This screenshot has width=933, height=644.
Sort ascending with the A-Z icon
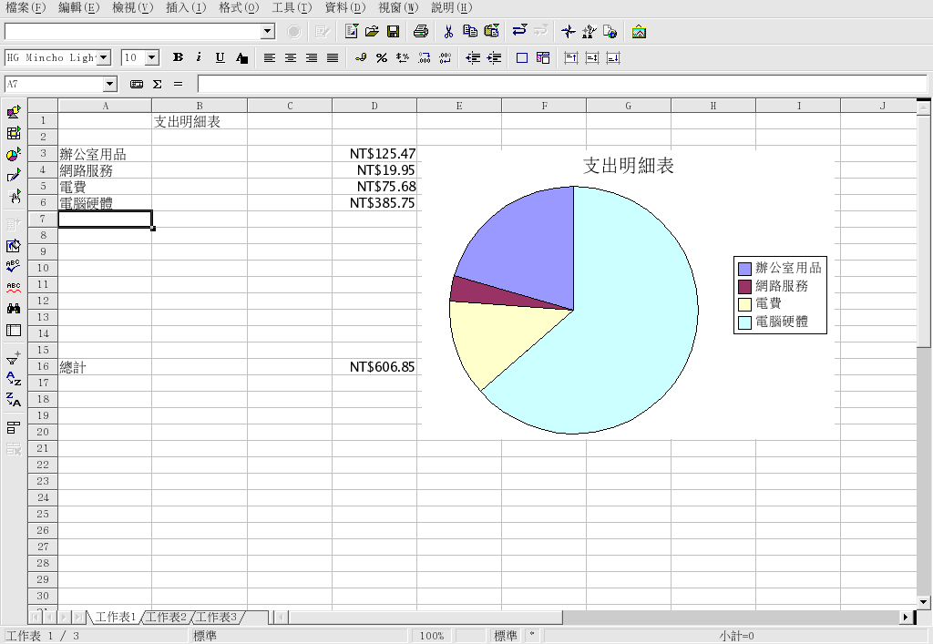(14, 379)
